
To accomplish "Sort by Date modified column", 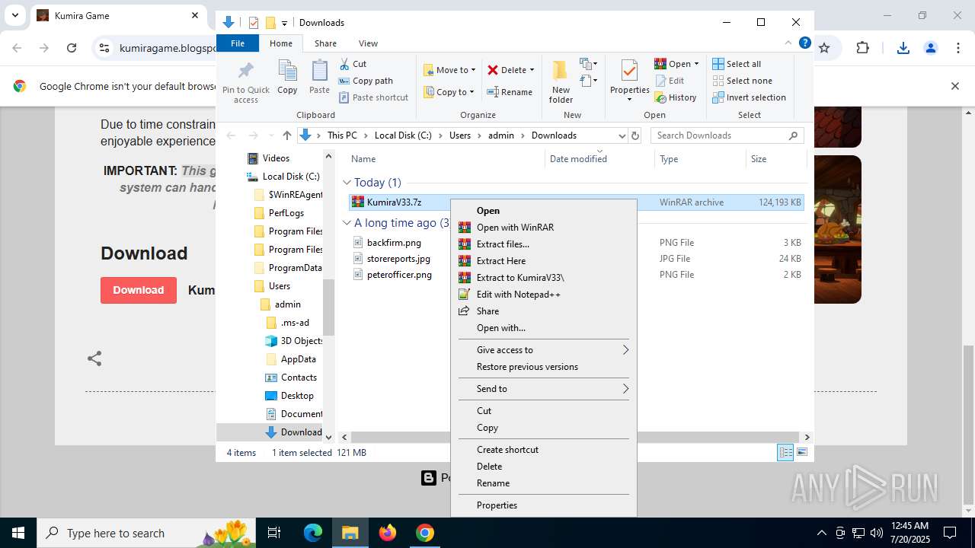I will (x=599, y=159).
